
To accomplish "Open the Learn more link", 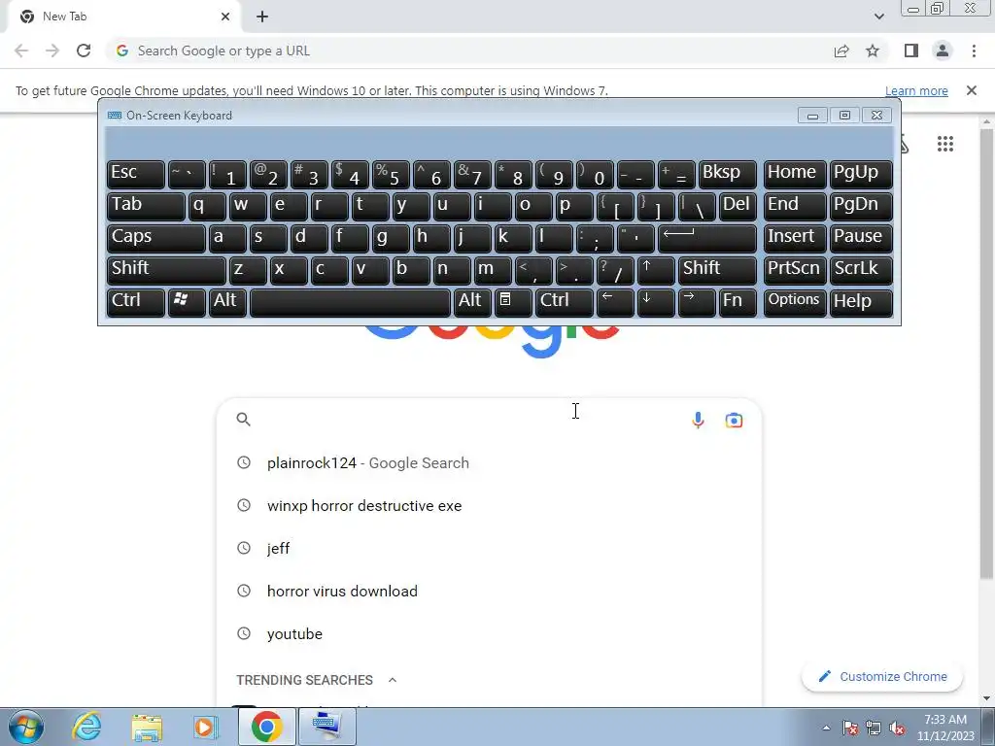I will coord(916,90).
